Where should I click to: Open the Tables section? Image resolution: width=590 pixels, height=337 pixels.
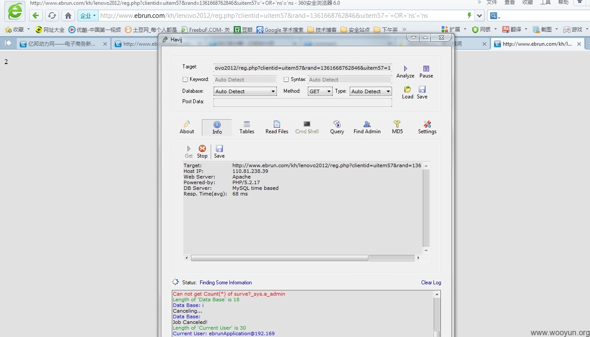(247, 127)
